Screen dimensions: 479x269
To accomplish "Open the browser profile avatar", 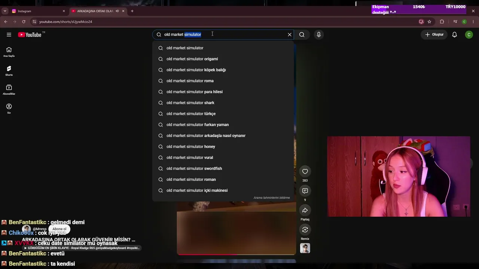I will coord(464,22).
